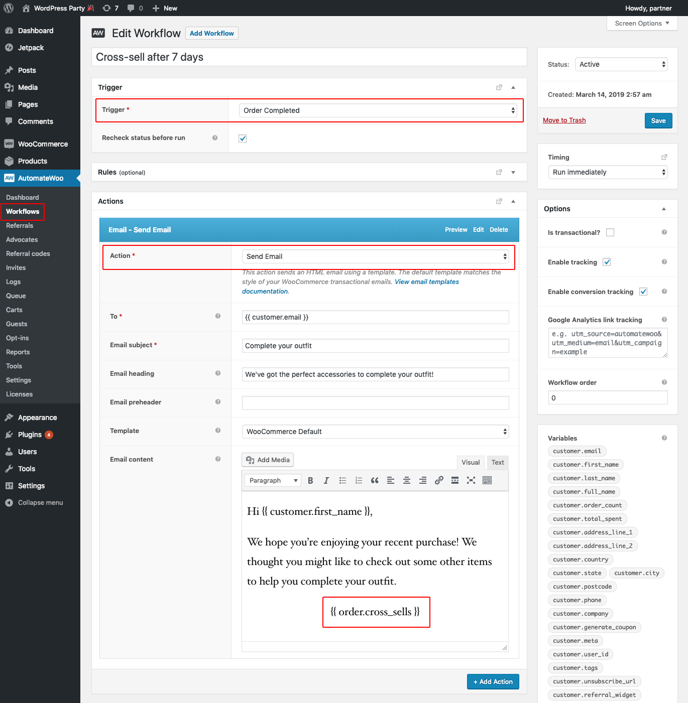
Task: Open the Action dropdown set to Send Email
Action: 375,256
